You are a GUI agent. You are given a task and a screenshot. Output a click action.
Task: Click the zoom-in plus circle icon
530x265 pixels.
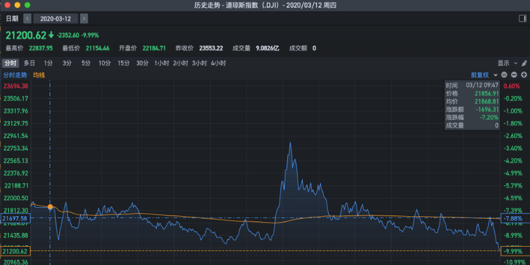point(524,75)
